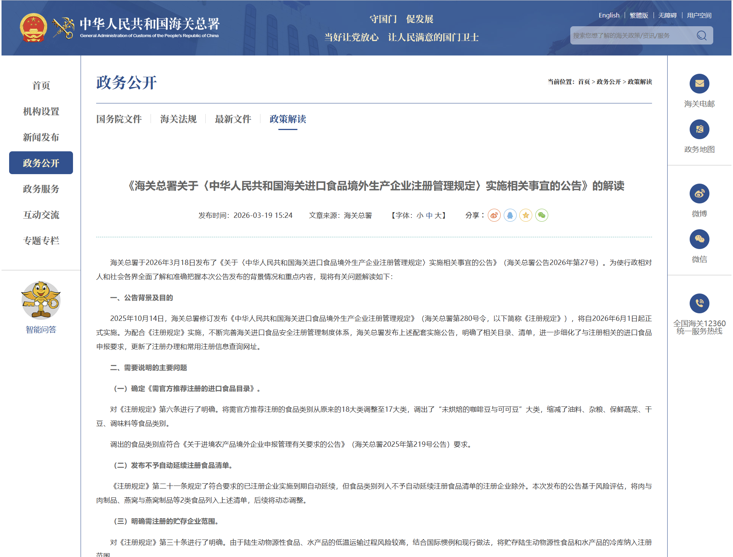Click heading 二、需要说明的主要问题
733x557 pixels.
[149, 368]
